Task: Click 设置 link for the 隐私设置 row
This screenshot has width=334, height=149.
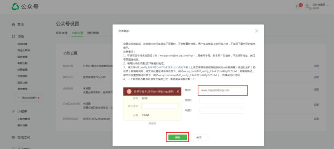Action: point(316,66)
